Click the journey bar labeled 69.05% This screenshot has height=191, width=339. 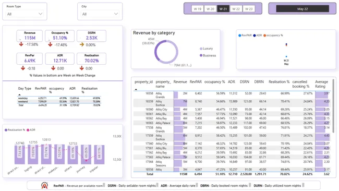pos(86,154)
